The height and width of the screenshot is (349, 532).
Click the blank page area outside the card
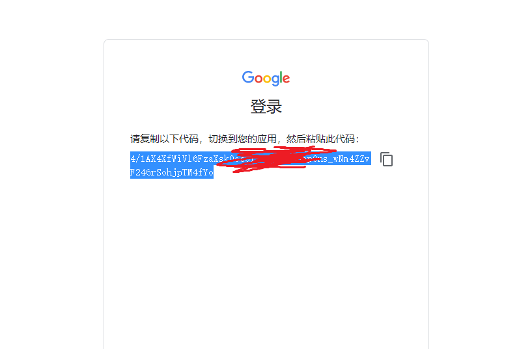[x=51, y=169]
